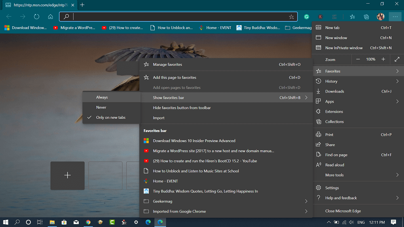
Task: Open the Action Center notifications icon
Action: tap(393, 222)
